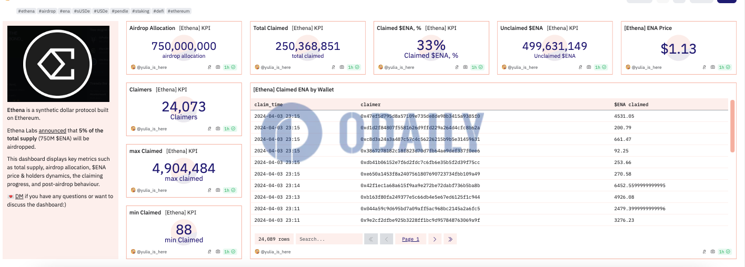Image resolution: width=745 pixels, height=267 pixels.
Task: Click the Page 1 indicator
Action: pyautogui.click(x=411, y=239)
